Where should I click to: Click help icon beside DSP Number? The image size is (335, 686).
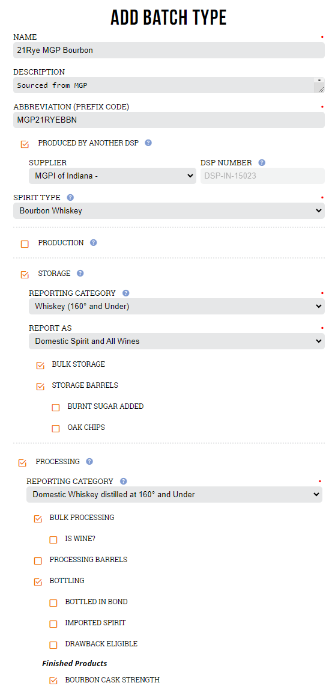point(262,163)
